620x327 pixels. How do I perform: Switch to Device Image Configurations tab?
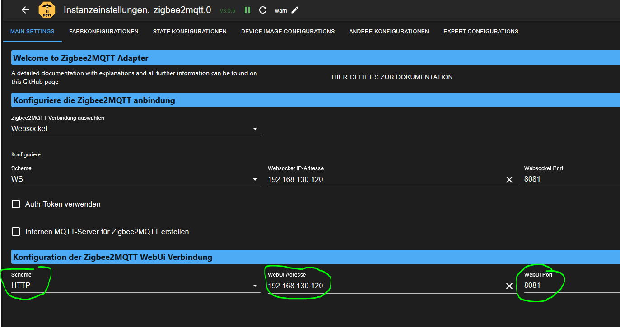pyautogui.click(x=288, y=32)
